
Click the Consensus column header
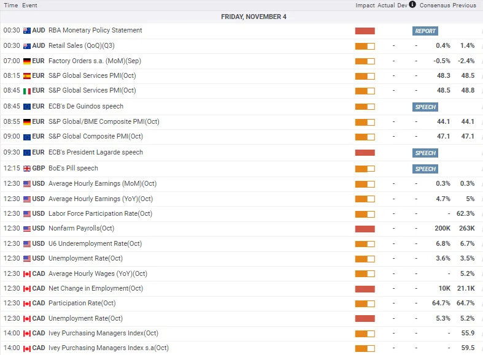tap(435, 6)
